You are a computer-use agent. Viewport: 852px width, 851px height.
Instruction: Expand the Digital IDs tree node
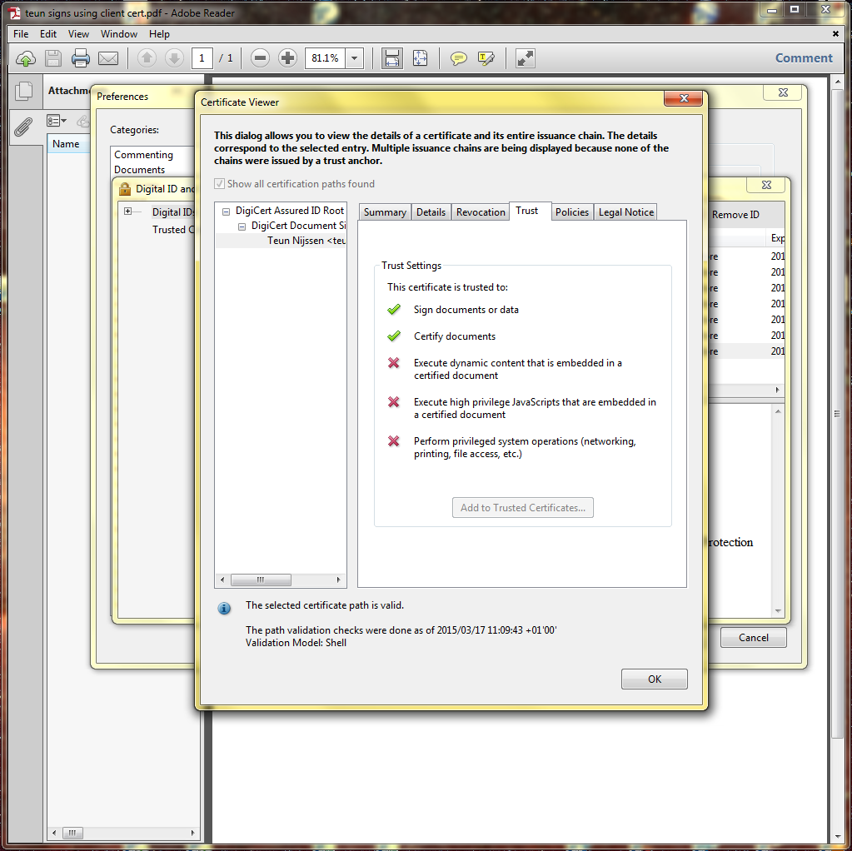(127, 212)
